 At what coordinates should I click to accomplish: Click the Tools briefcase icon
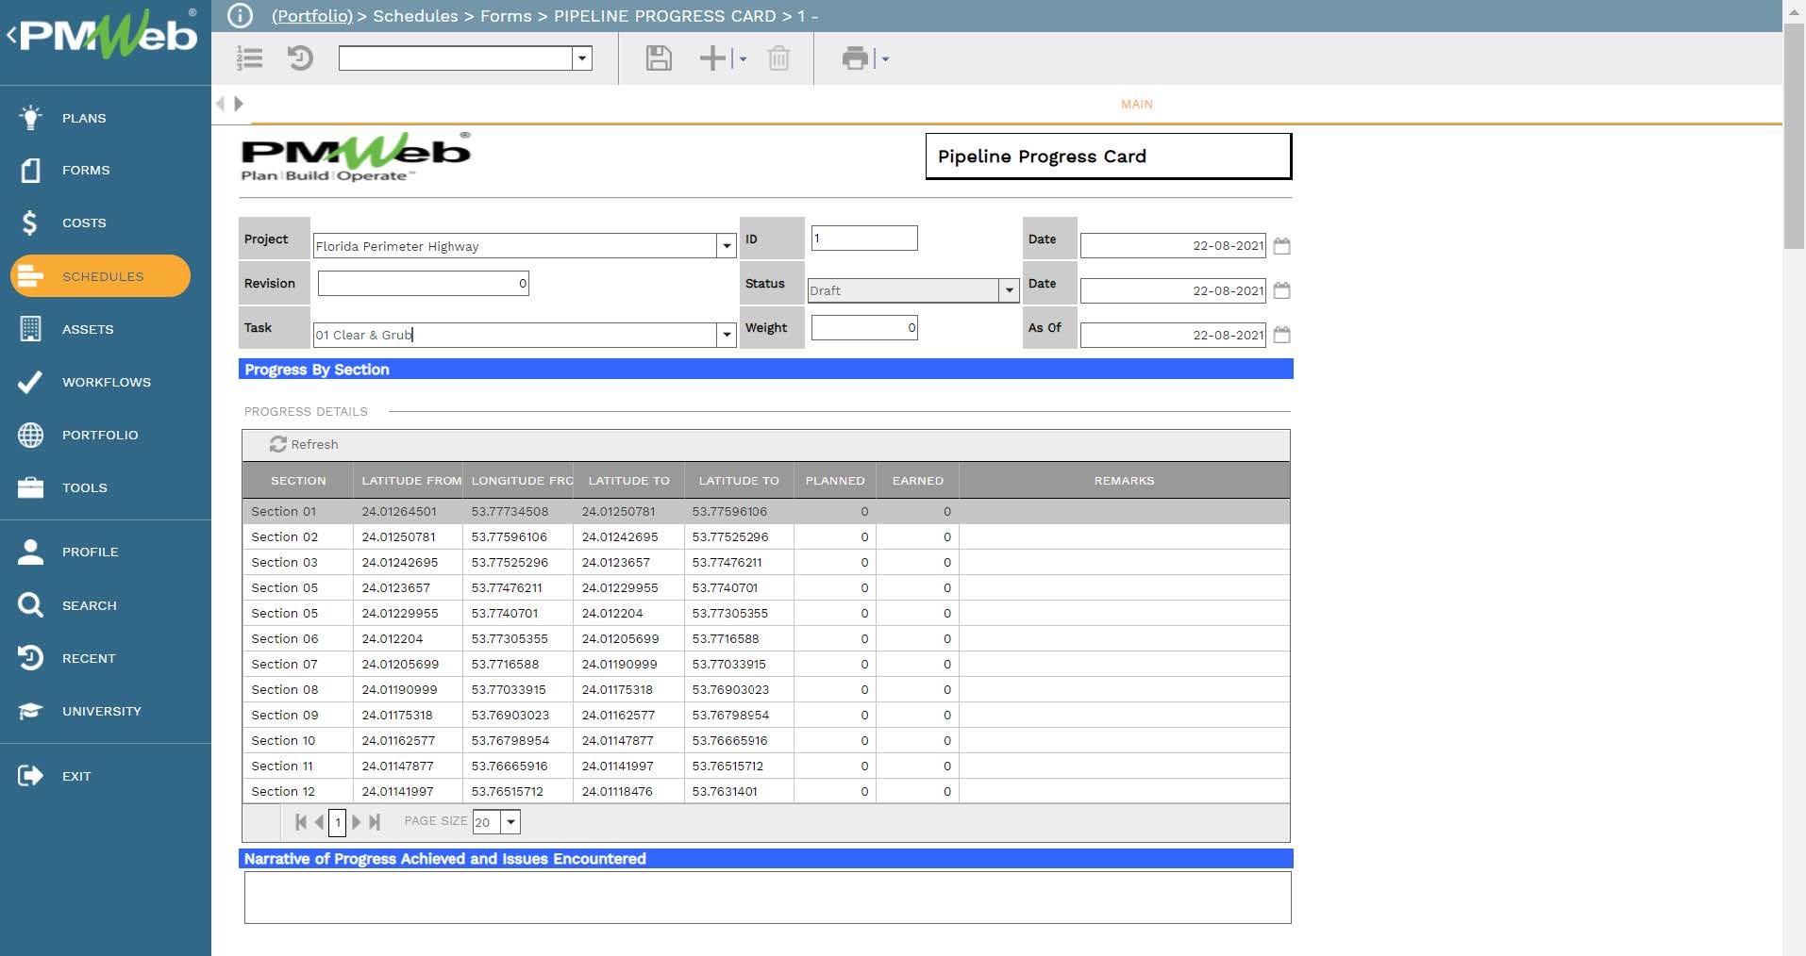click(30, 487)
